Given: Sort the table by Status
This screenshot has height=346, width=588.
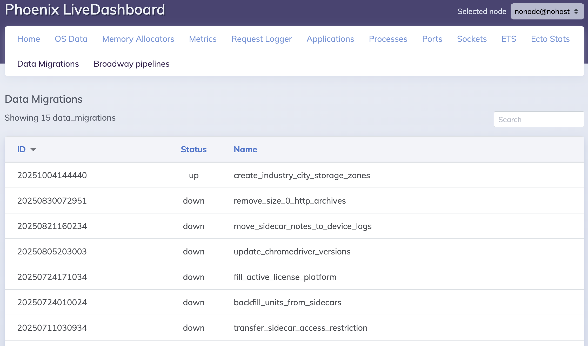Looking at the screenshot, I should [194, 149].
